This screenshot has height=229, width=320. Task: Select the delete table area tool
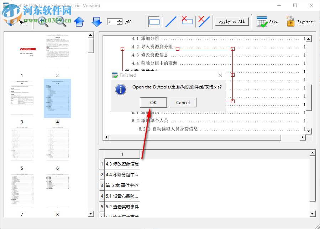coord(187,21)
